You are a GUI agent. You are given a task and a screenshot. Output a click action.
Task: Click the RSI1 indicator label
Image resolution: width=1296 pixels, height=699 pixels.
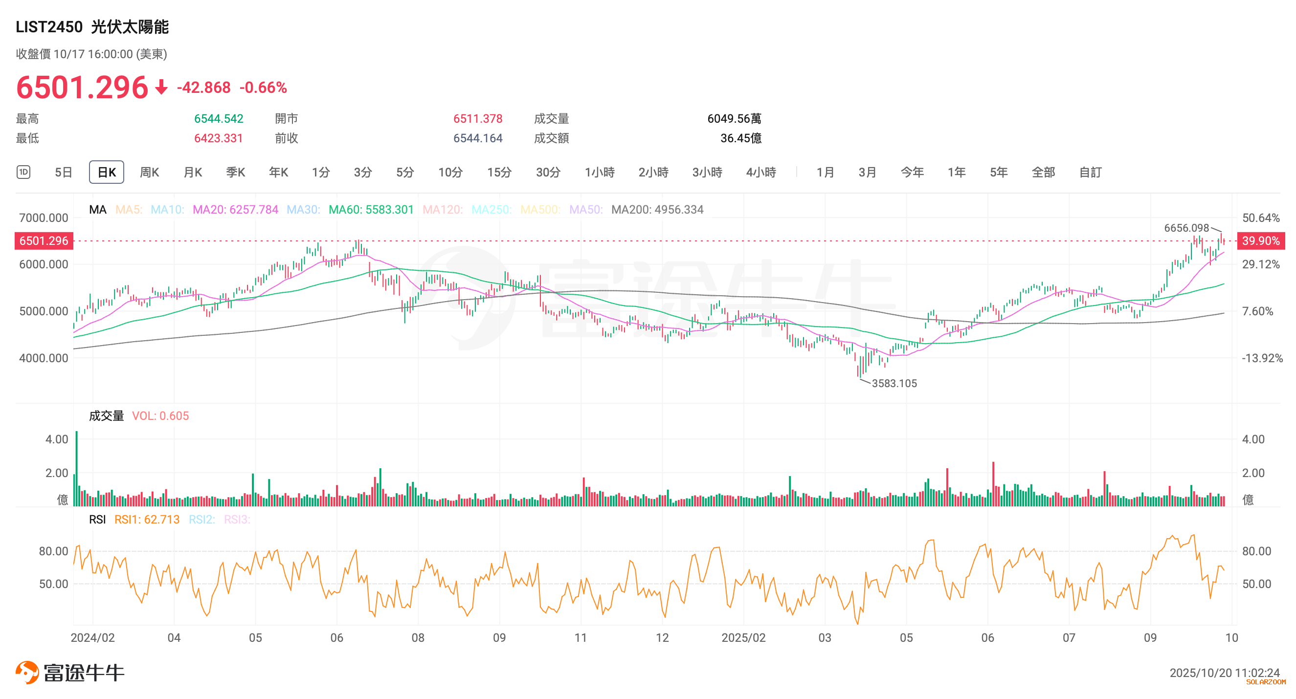coord(146,520)
